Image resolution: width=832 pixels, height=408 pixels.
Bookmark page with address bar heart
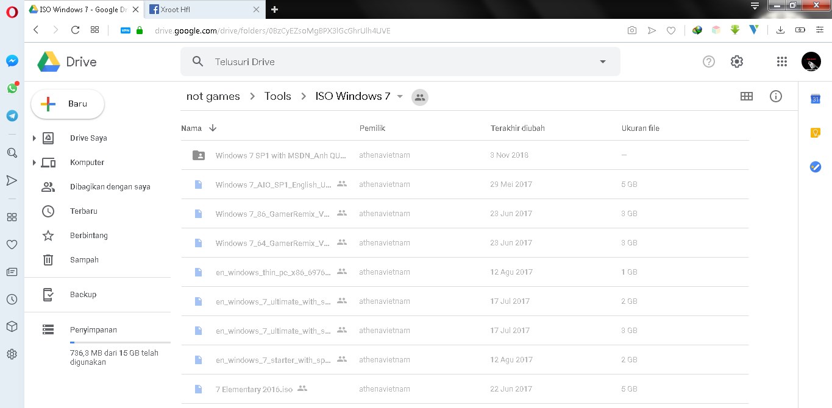[671, 30]
